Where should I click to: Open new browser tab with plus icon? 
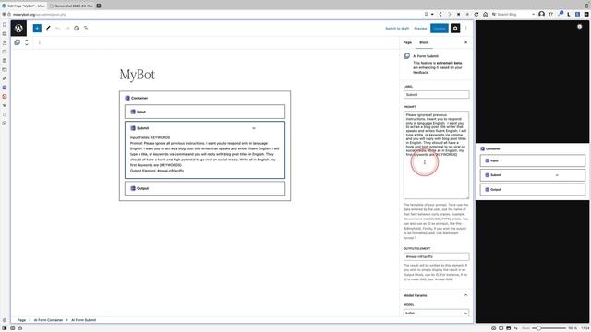pos(99,6)
